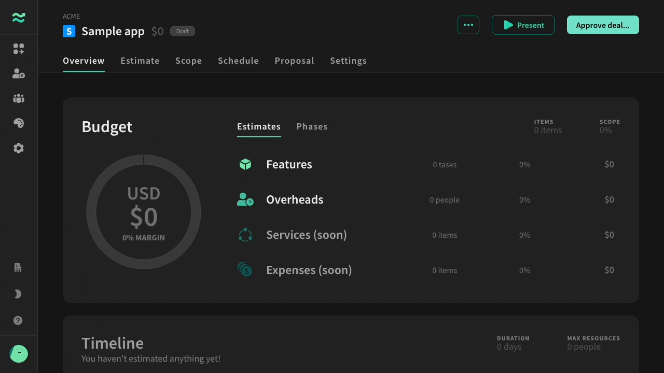Viewport: 664px width, 373px height.
Task: Open the palette sidebar icon
Action: 19,123
